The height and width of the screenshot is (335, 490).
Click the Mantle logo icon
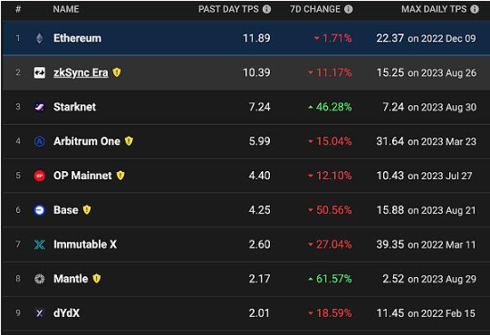pyautogui.click(x=39, y=279)
